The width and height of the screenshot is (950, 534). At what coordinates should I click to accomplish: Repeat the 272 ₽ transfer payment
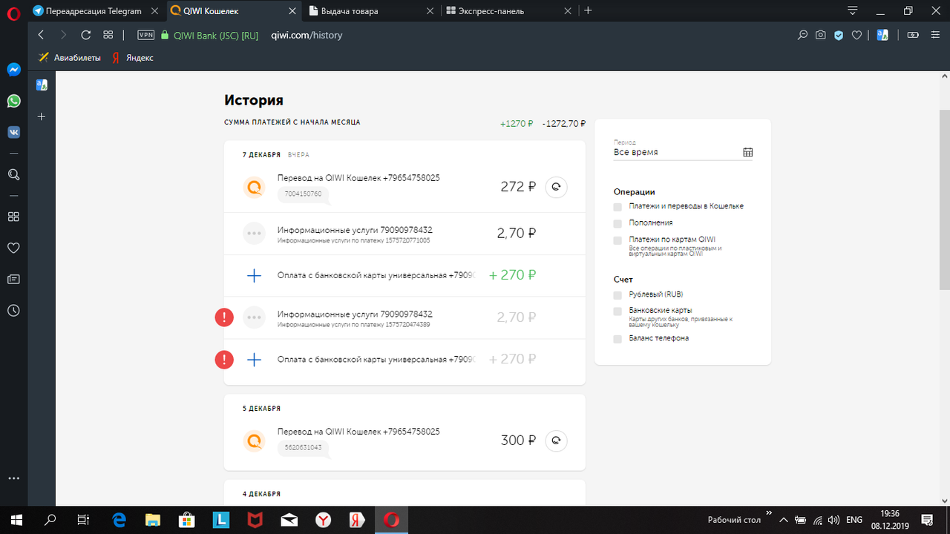[x=556, y=187]
